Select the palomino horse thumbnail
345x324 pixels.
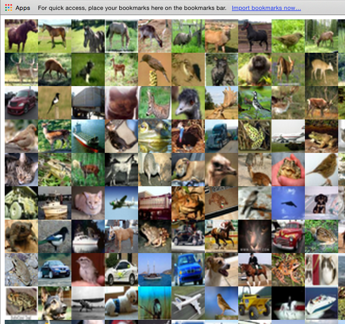[x=121, y=236]
